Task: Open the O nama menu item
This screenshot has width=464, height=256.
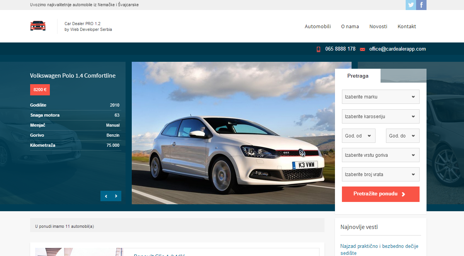Action: pyautogui.click(x=350, y=26)
